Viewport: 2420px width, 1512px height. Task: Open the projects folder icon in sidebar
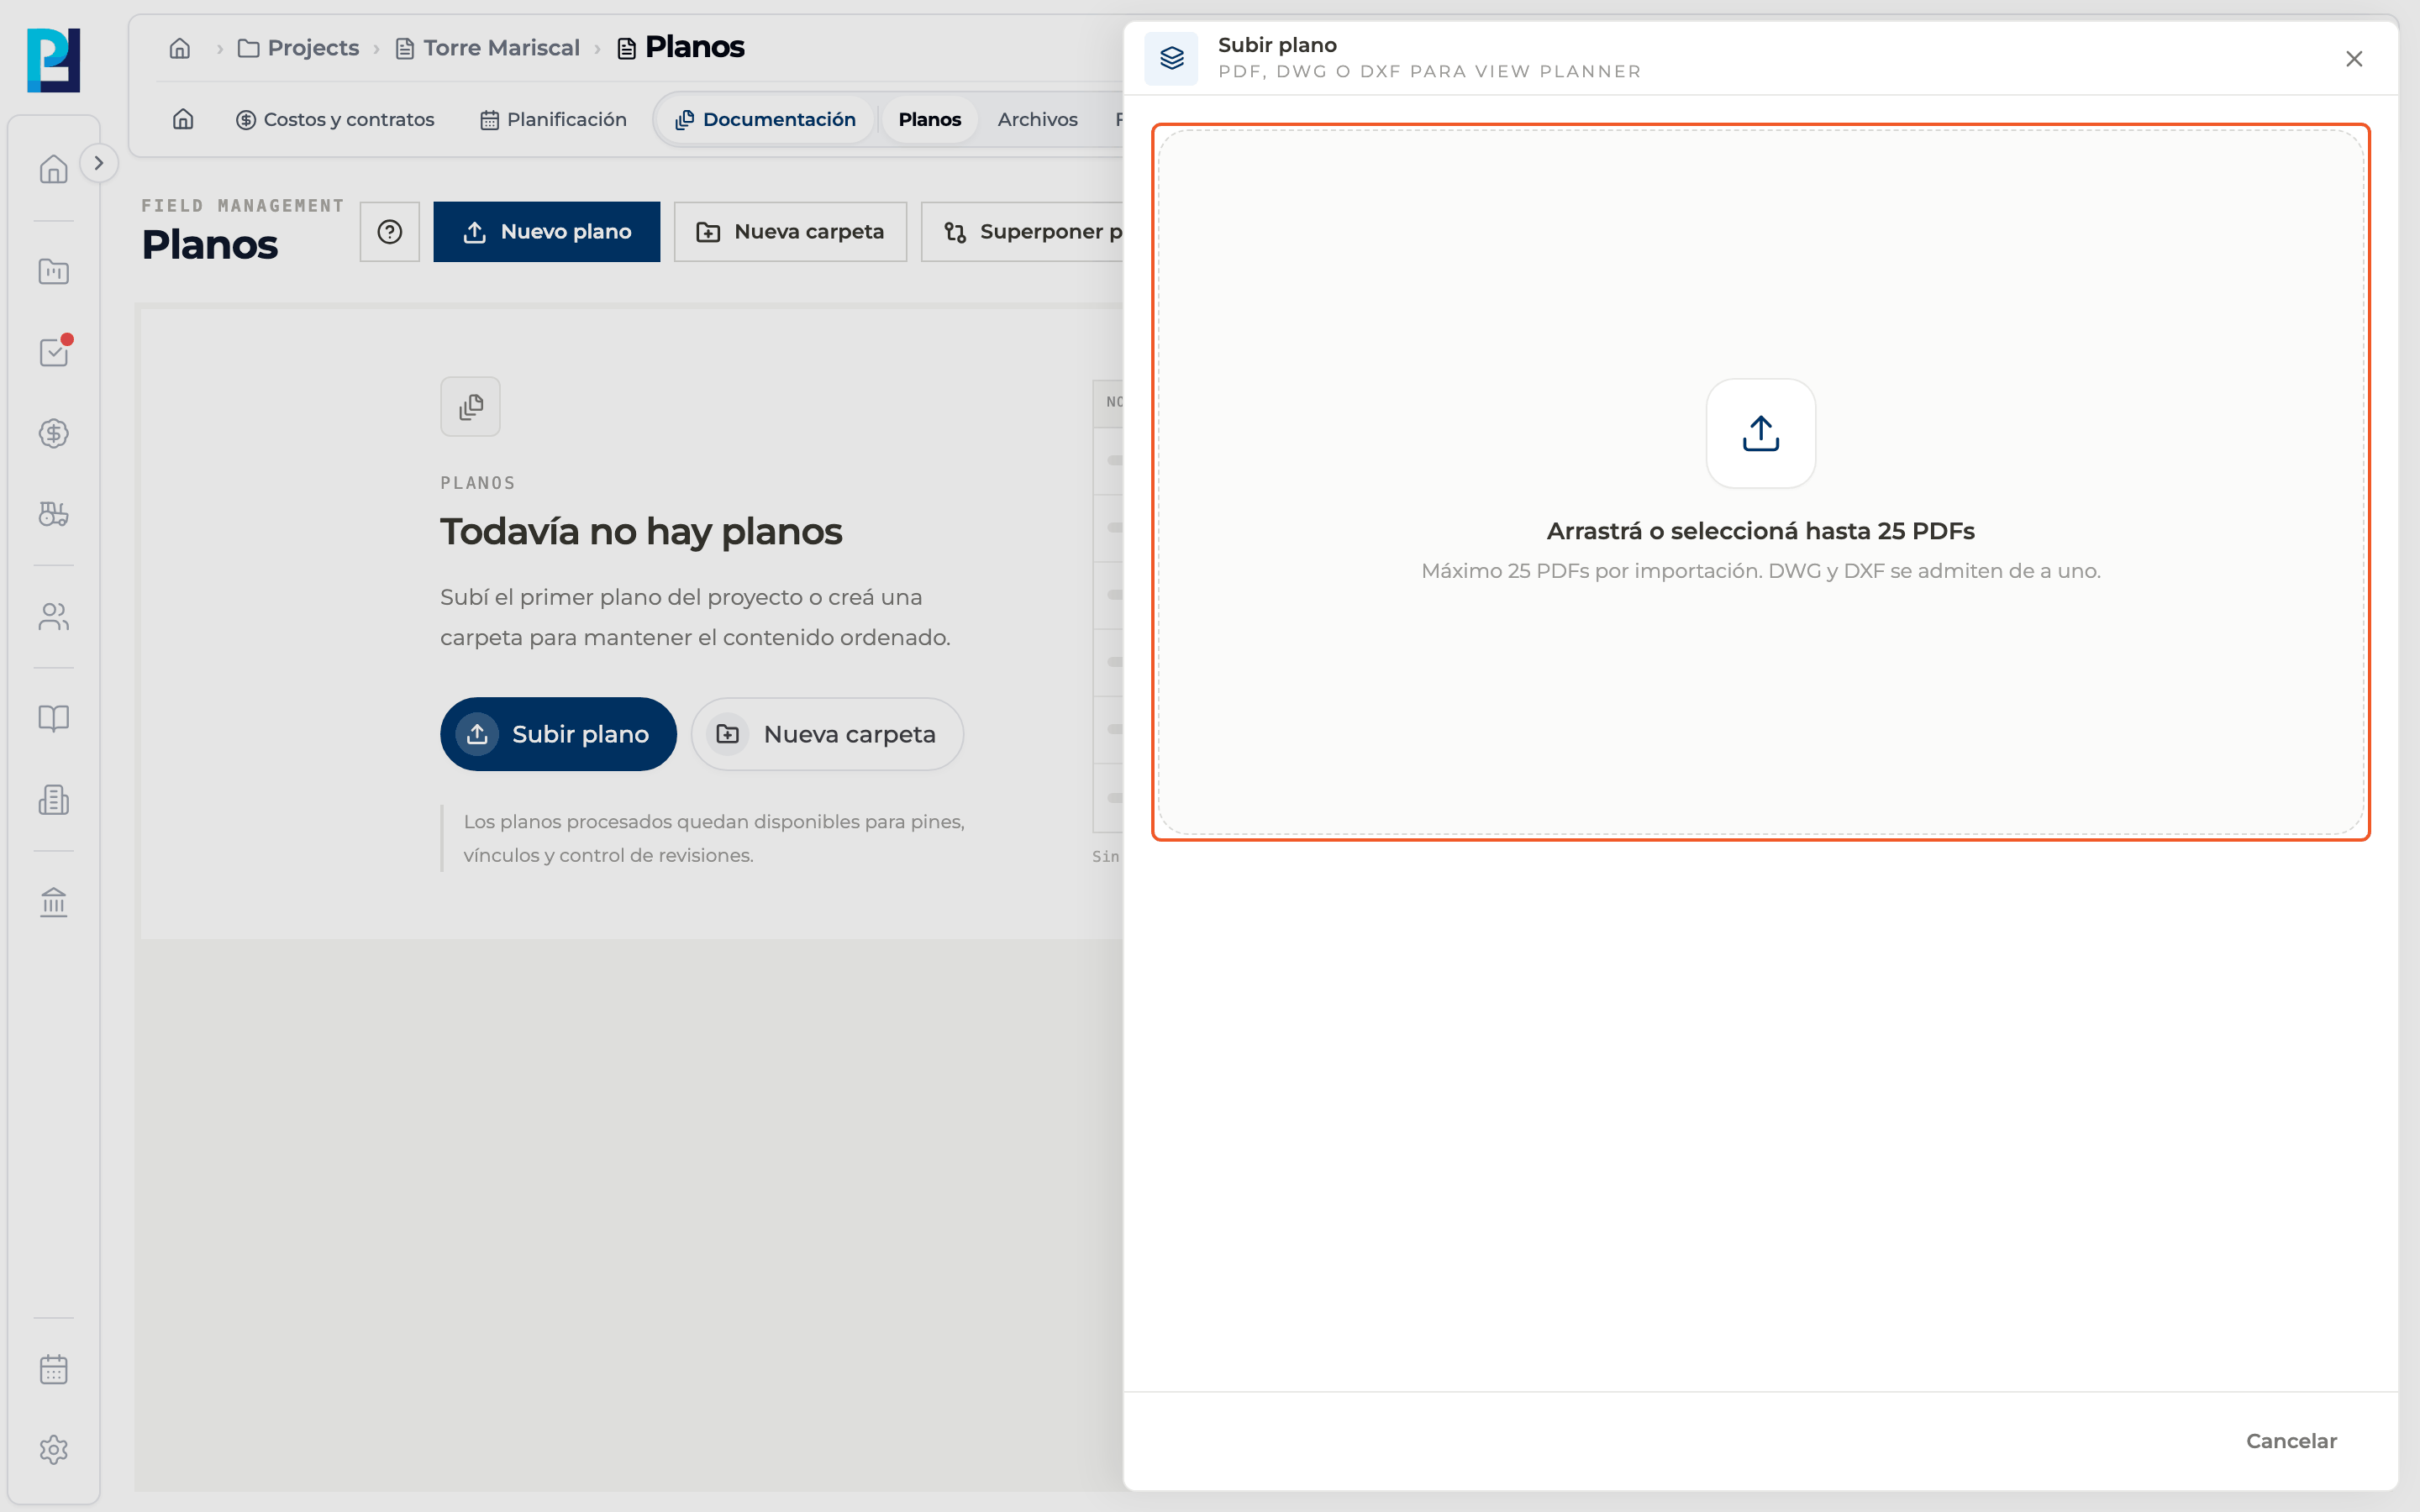53,271
